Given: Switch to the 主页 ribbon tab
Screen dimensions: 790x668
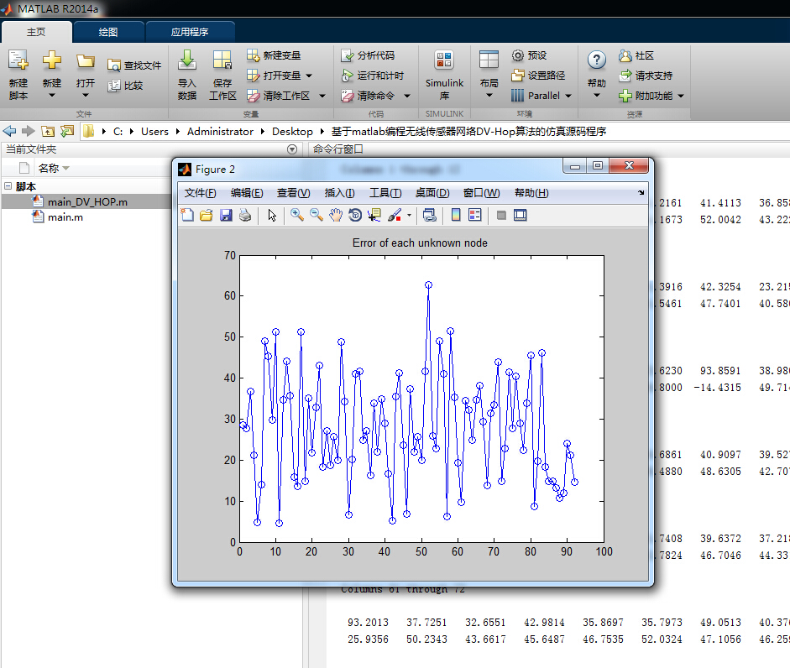Looking at the screenshot, I should coord(36,32).
